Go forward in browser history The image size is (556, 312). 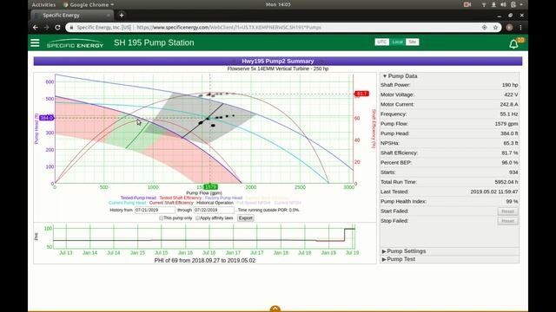[46, 27]
